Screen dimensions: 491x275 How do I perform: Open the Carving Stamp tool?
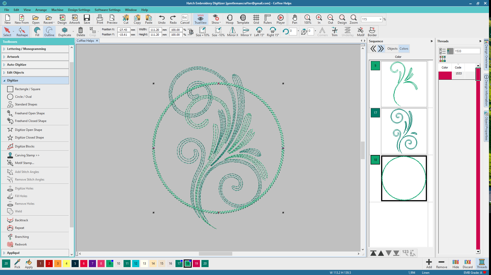(x=27, y=155)
